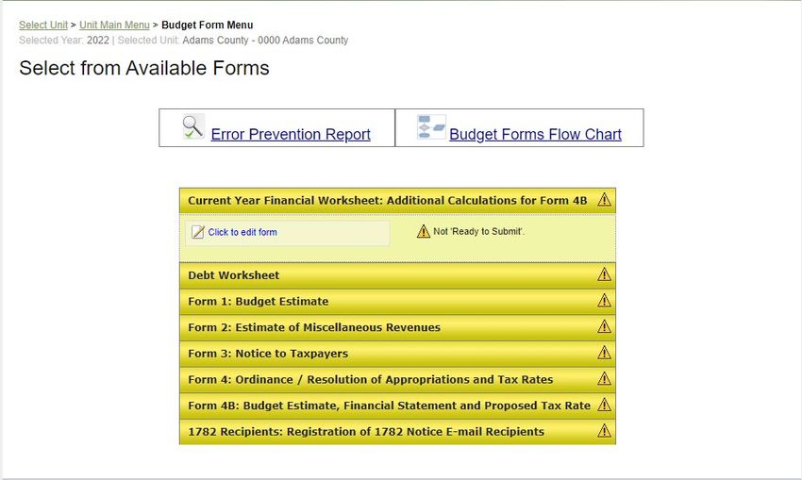Click warning triangle on 1782 Recipients row
The height and width of the screenshot is (480, 802).
pyautogui.click(x=604, y=431)
